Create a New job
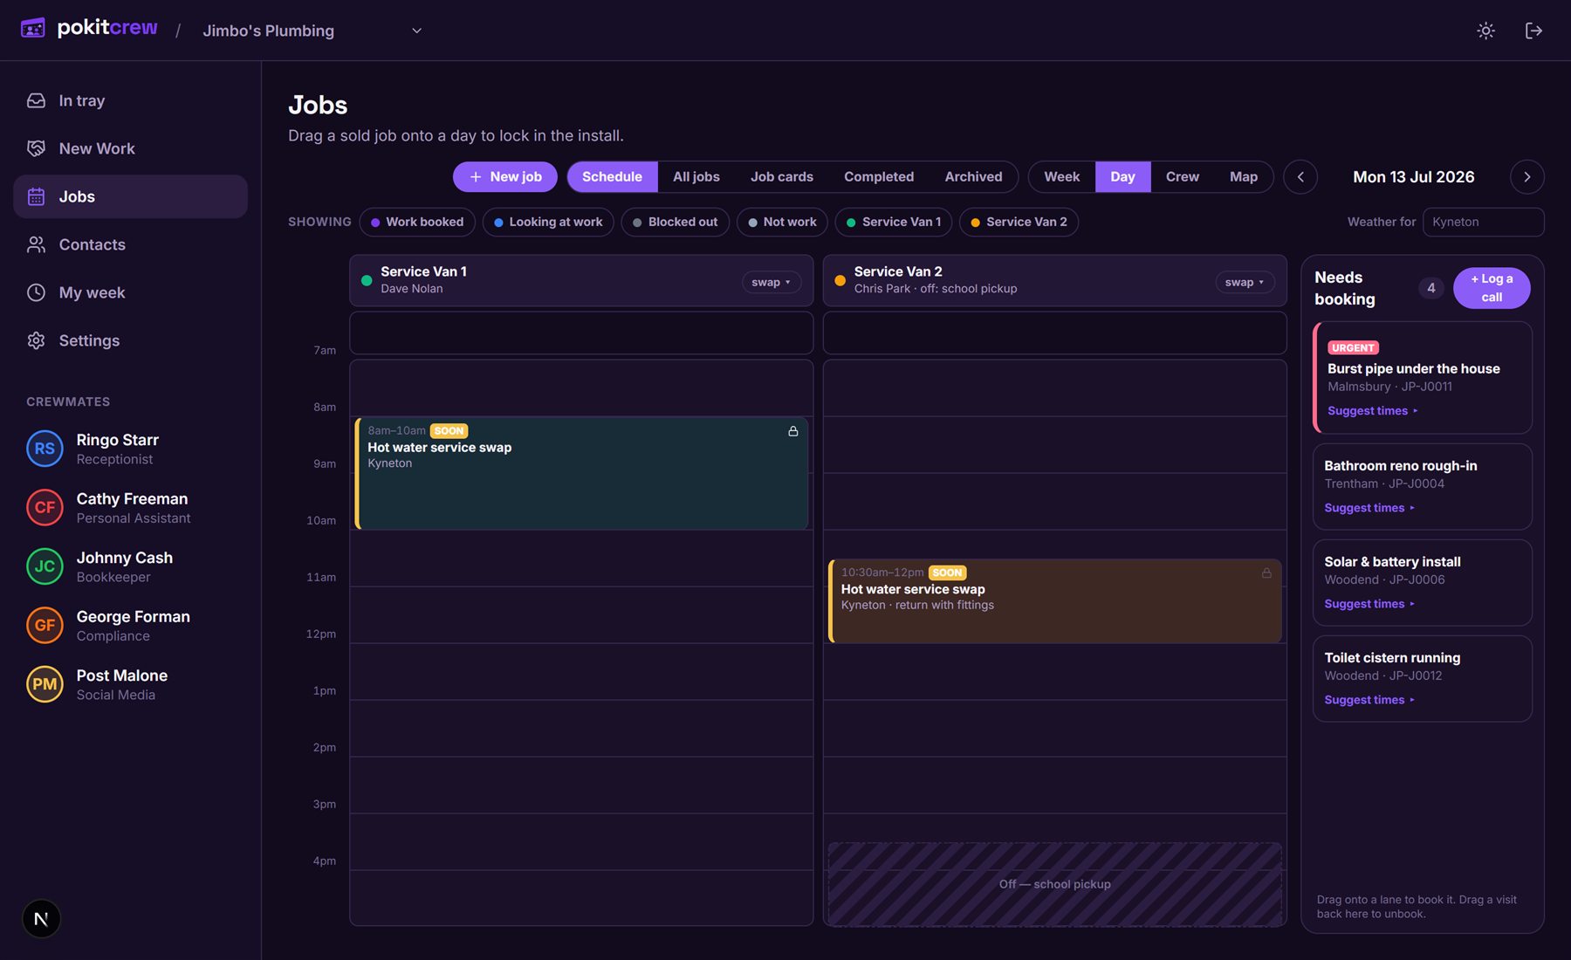 coord(505,176)
